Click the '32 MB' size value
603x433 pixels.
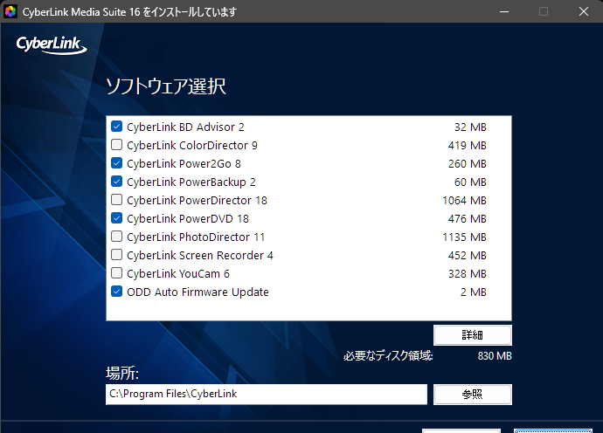470,127
